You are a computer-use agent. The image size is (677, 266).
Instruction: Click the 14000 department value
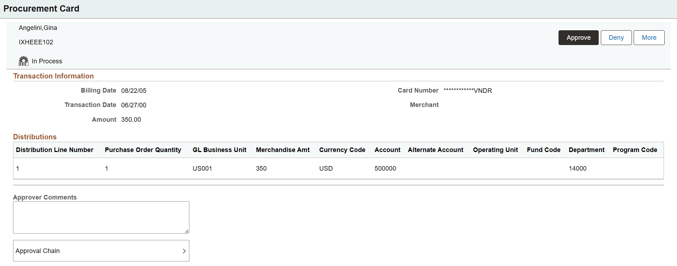point(578,169)
